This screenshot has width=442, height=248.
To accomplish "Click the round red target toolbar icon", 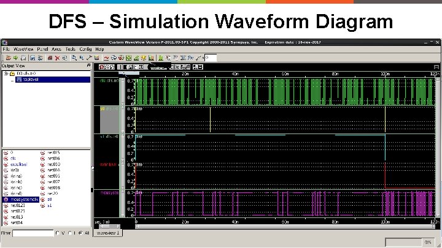I will (x=121, y=58).
